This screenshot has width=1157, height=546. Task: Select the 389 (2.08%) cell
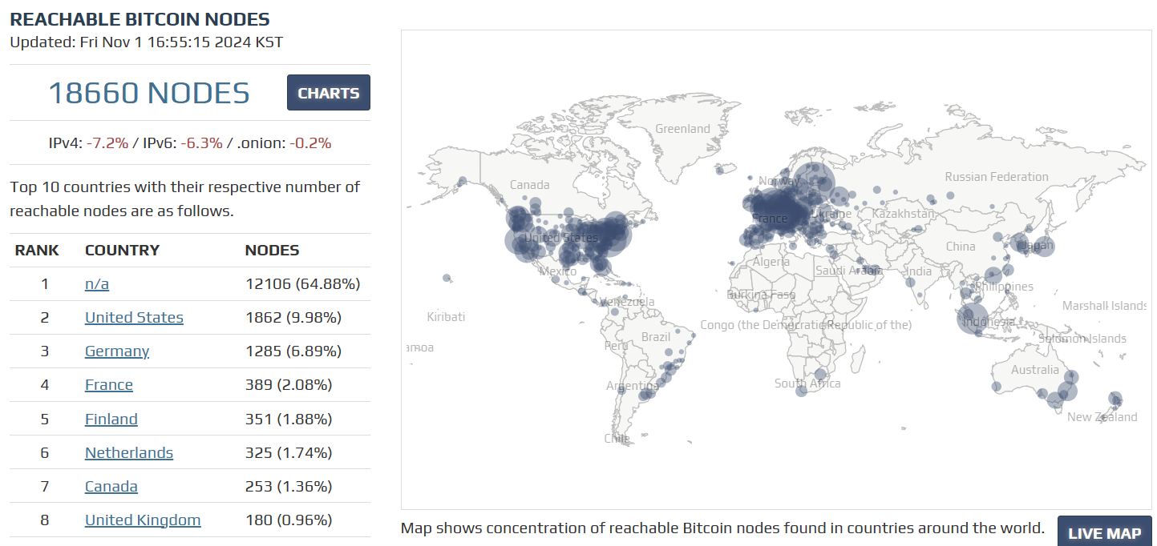click(x=289, y=385)
